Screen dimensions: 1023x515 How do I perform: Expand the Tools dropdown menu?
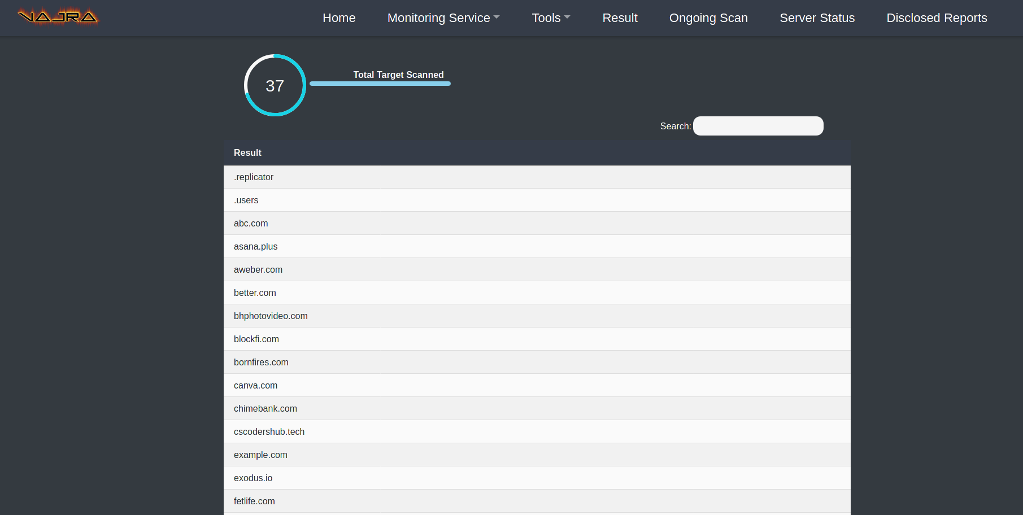(x=551, y=18)
